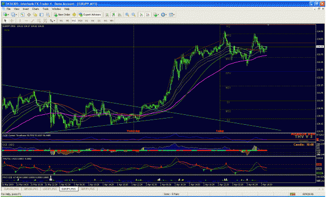326x197 pixels.
Task: Show the Data Window icon
Action: (x=29, y=15)
